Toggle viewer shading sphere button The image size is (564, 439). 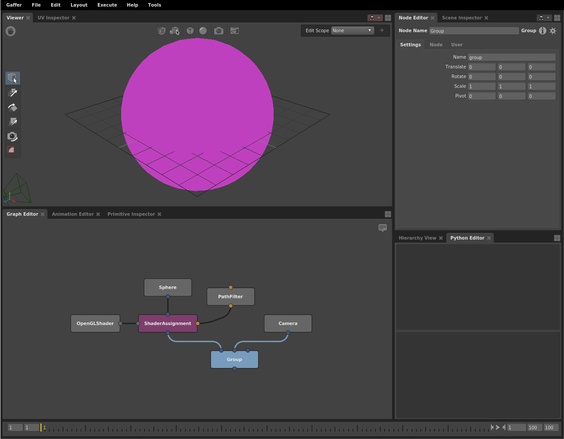(203, 31)
